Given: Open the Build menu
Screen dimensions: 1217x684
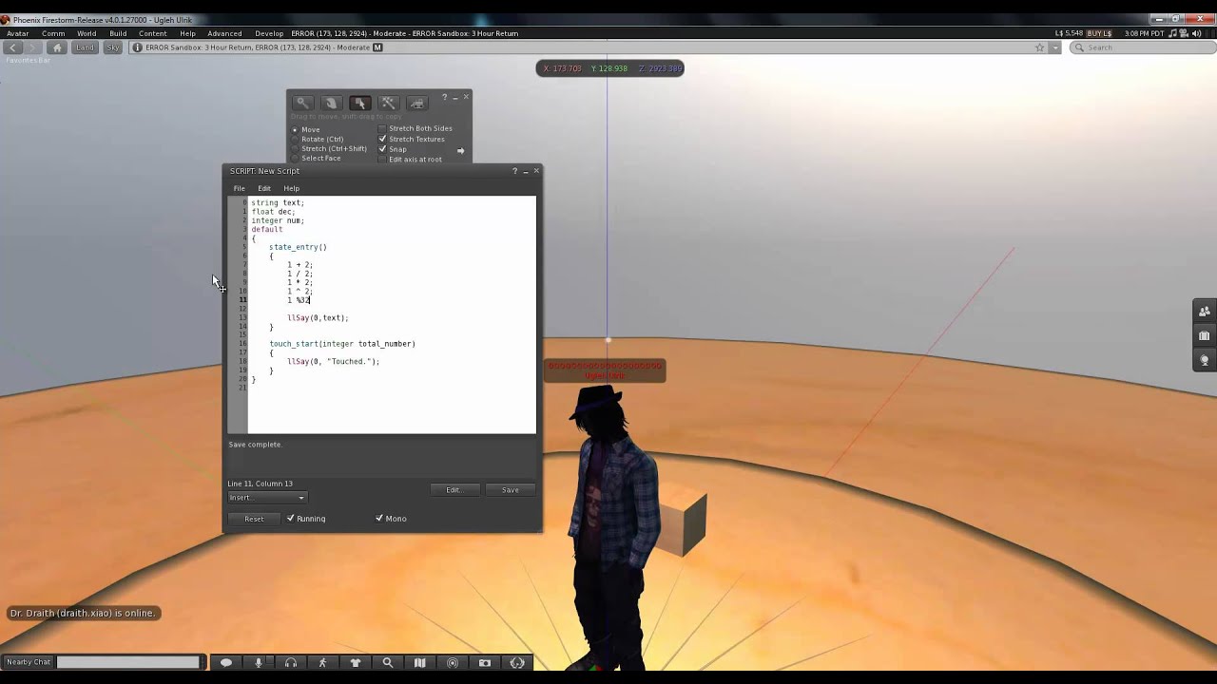Looking at the screenshot, I should pyautogui.click(x=118, y=33).
